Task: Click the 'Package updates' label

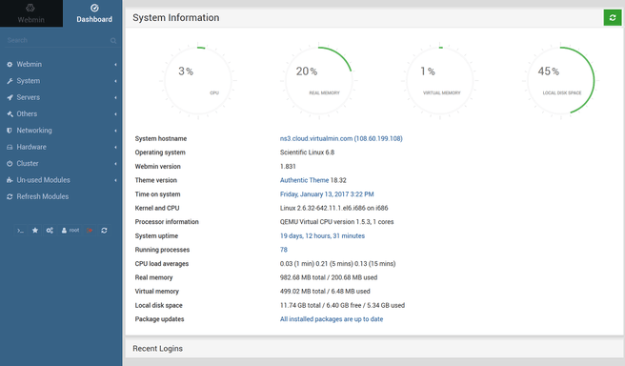Action: [159, 319]
